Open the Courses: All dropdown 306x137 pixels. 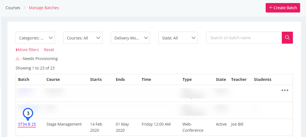[83, 38]
